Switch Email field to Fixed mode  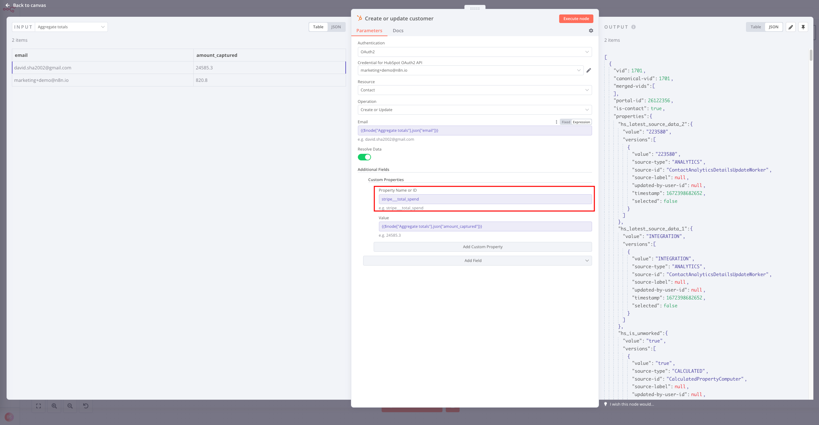pyautogui.click(x=566, y=122)
